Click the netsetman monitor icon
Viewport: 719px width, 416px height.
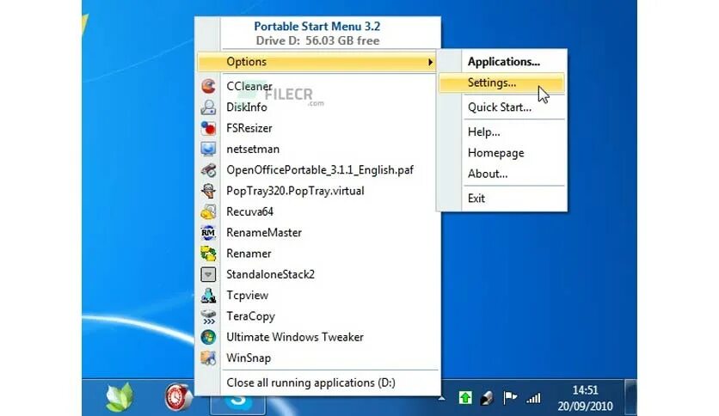(208, 149)
